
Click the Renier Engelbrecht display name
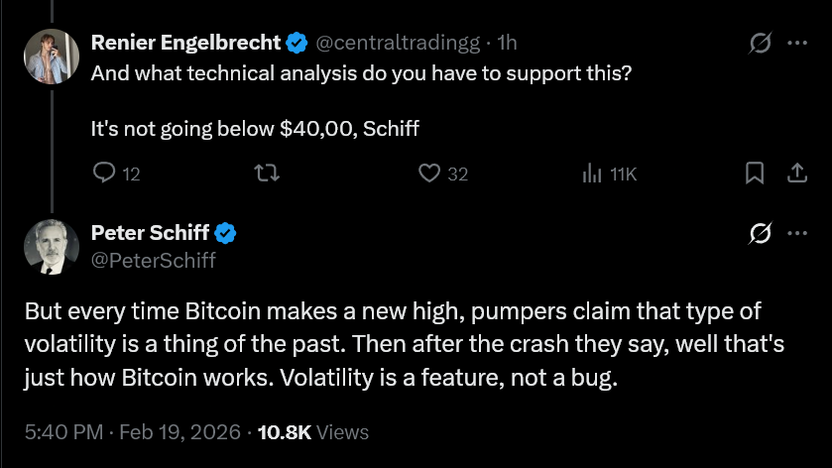[185, 43]
